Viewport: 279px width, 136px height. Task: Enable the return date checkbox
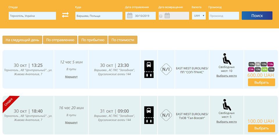tap(161, 16)
